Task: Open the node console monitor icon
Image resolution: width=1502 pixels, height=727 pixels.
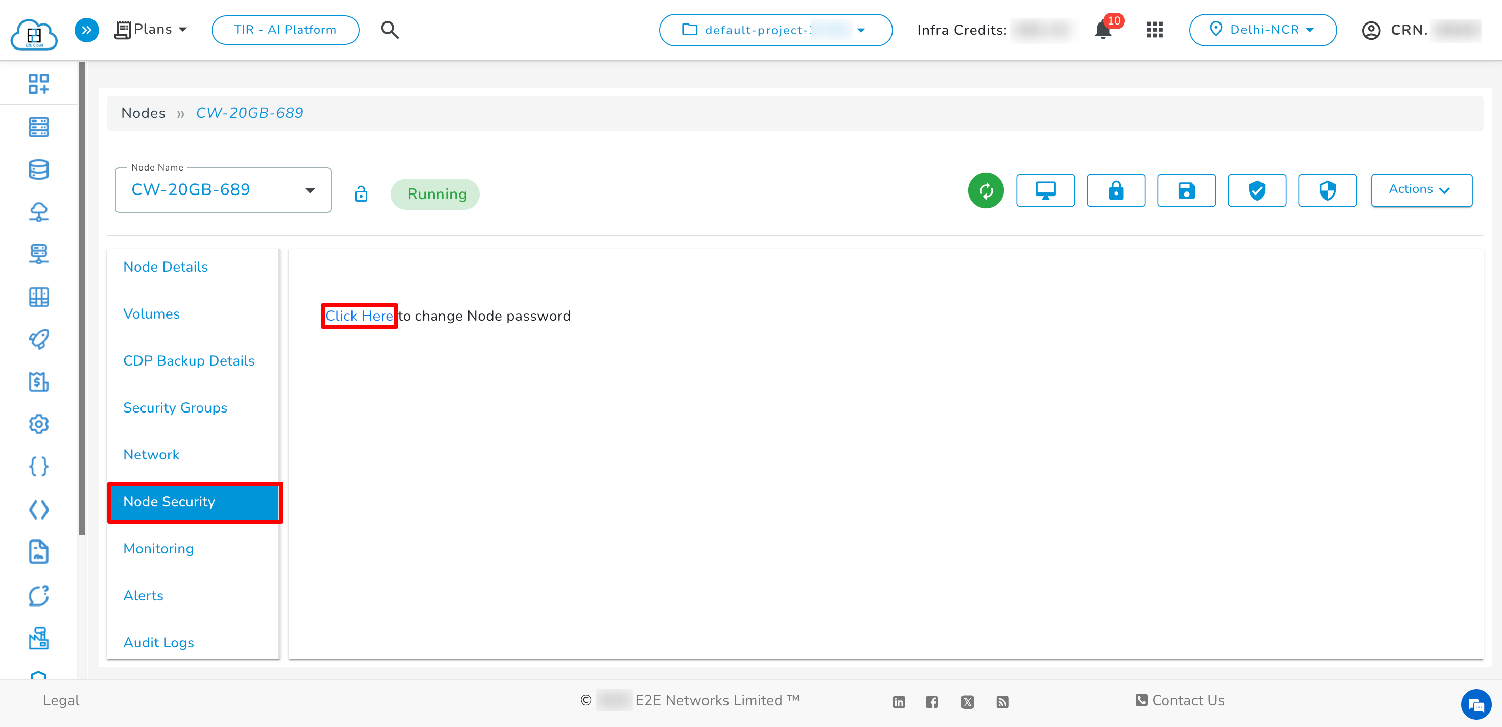Action: coord(1045,190)
